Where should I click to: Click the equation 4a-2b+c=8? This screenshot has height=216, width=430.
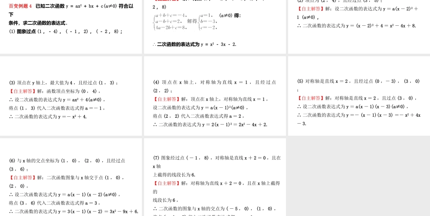171,27
